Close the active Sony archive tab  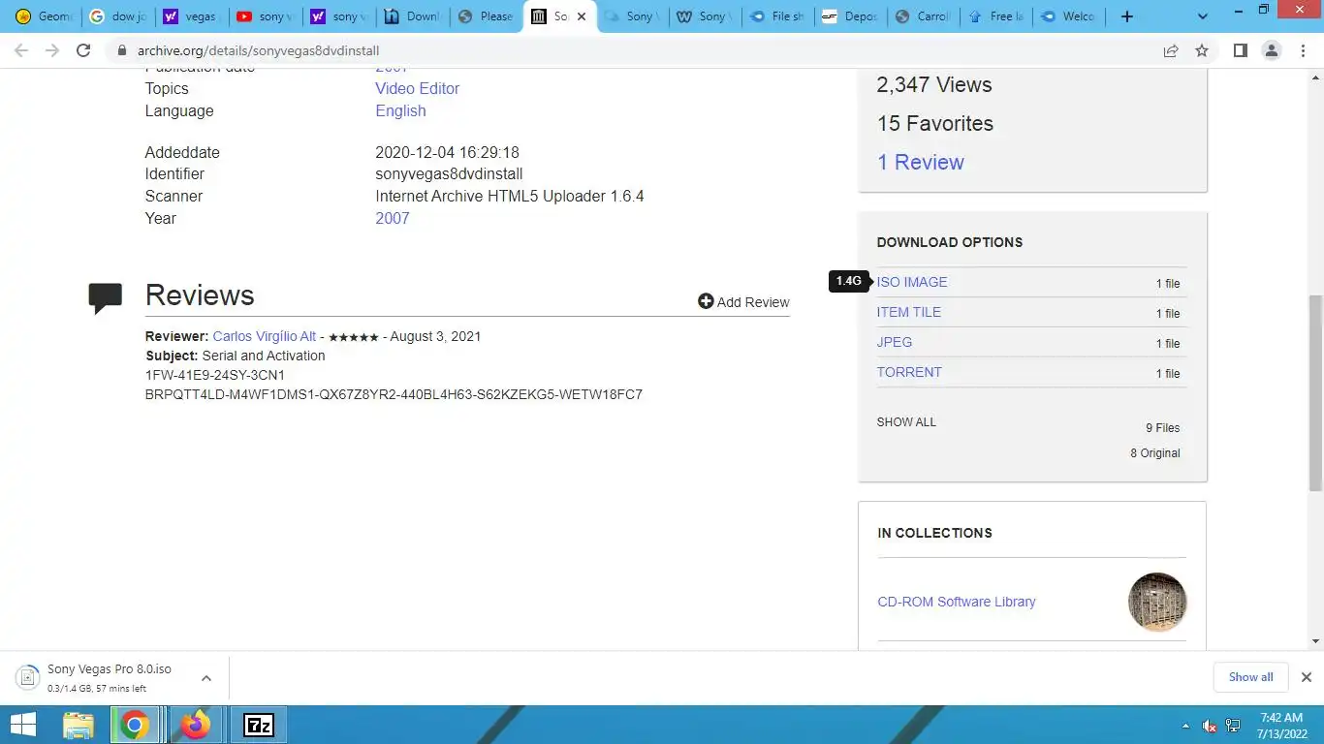tap(582, 16)
